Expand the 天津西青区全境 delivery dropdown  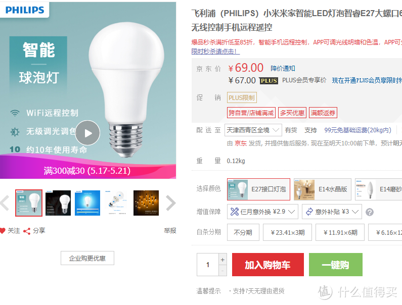(253, 130)
